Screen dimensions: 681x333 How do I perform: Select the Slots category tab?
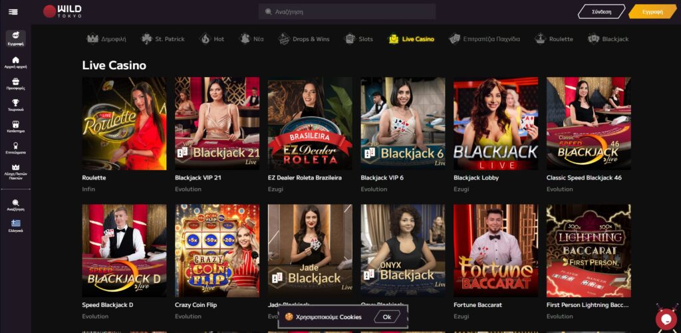click(x=358, y=39)
